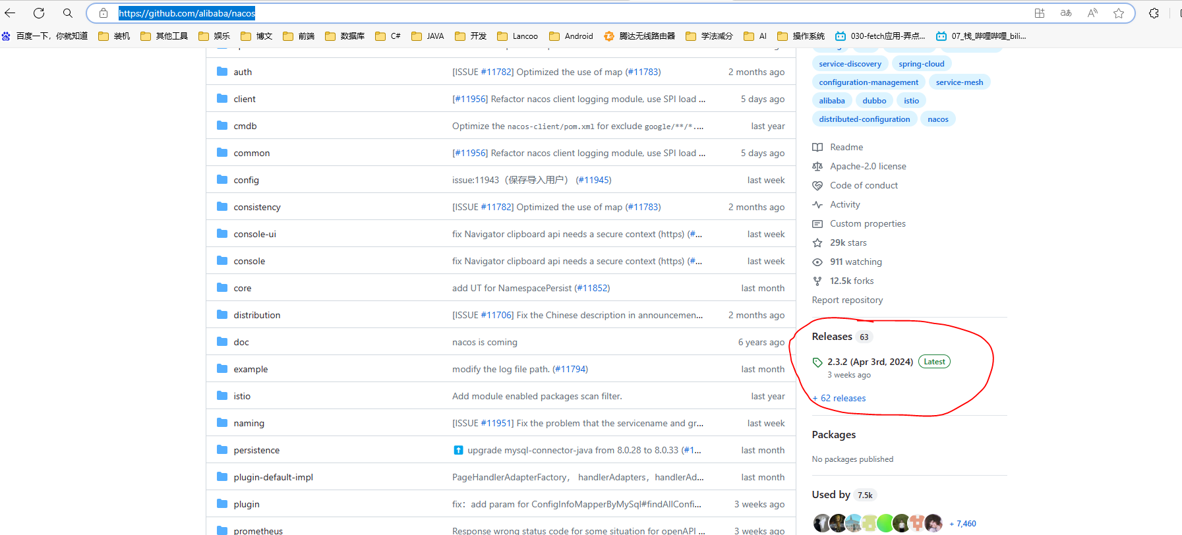Viewport: 1182px width, 535px height.
Task: Click the cmdb folder icon
Action: 222,125
